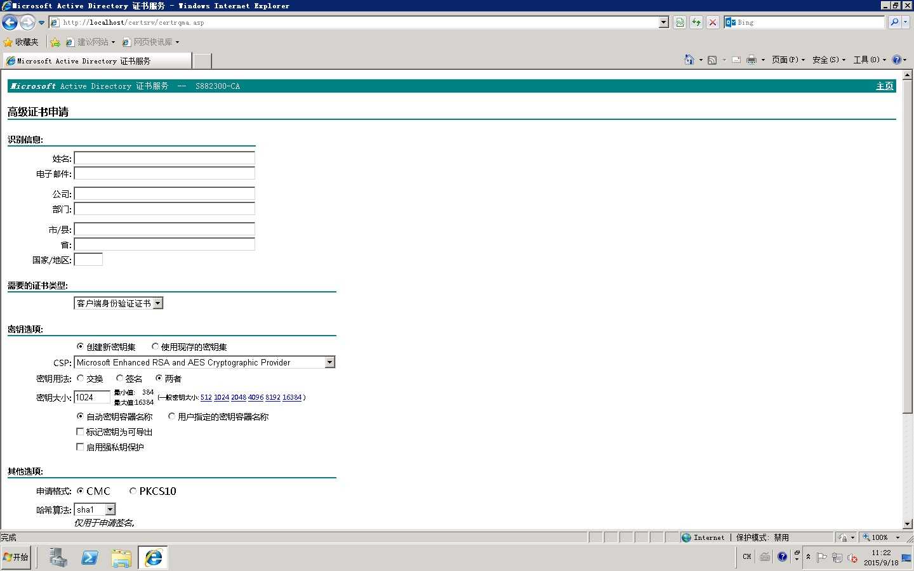Open the 安全(S) menu
The image size is (914, 571).
(x=828, y=60)
